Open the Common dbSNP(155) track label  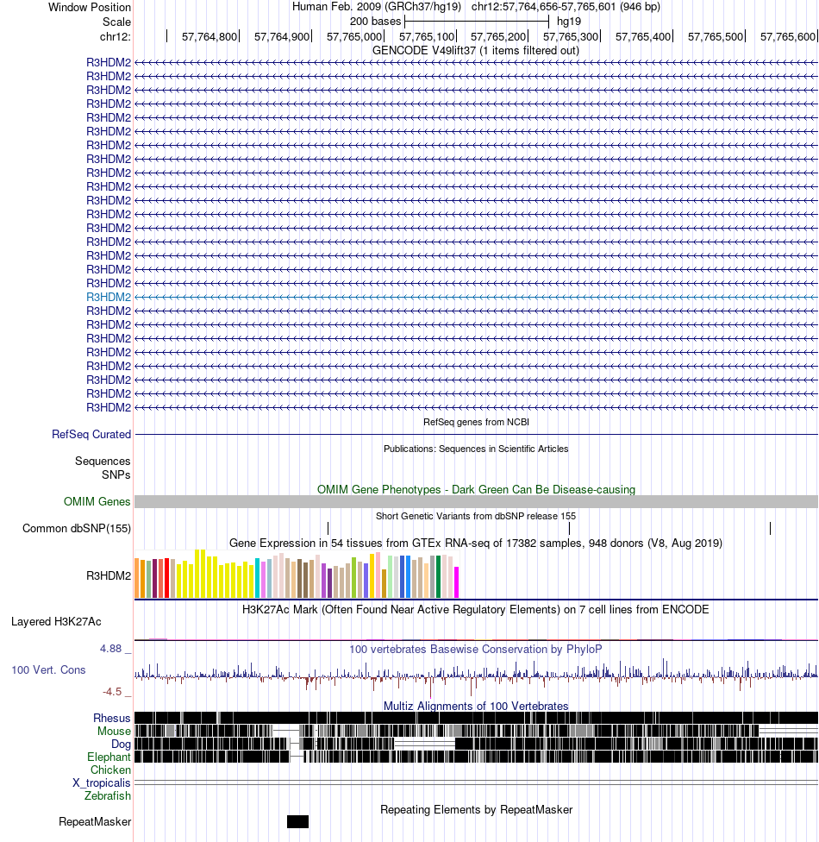coord(77,528)
